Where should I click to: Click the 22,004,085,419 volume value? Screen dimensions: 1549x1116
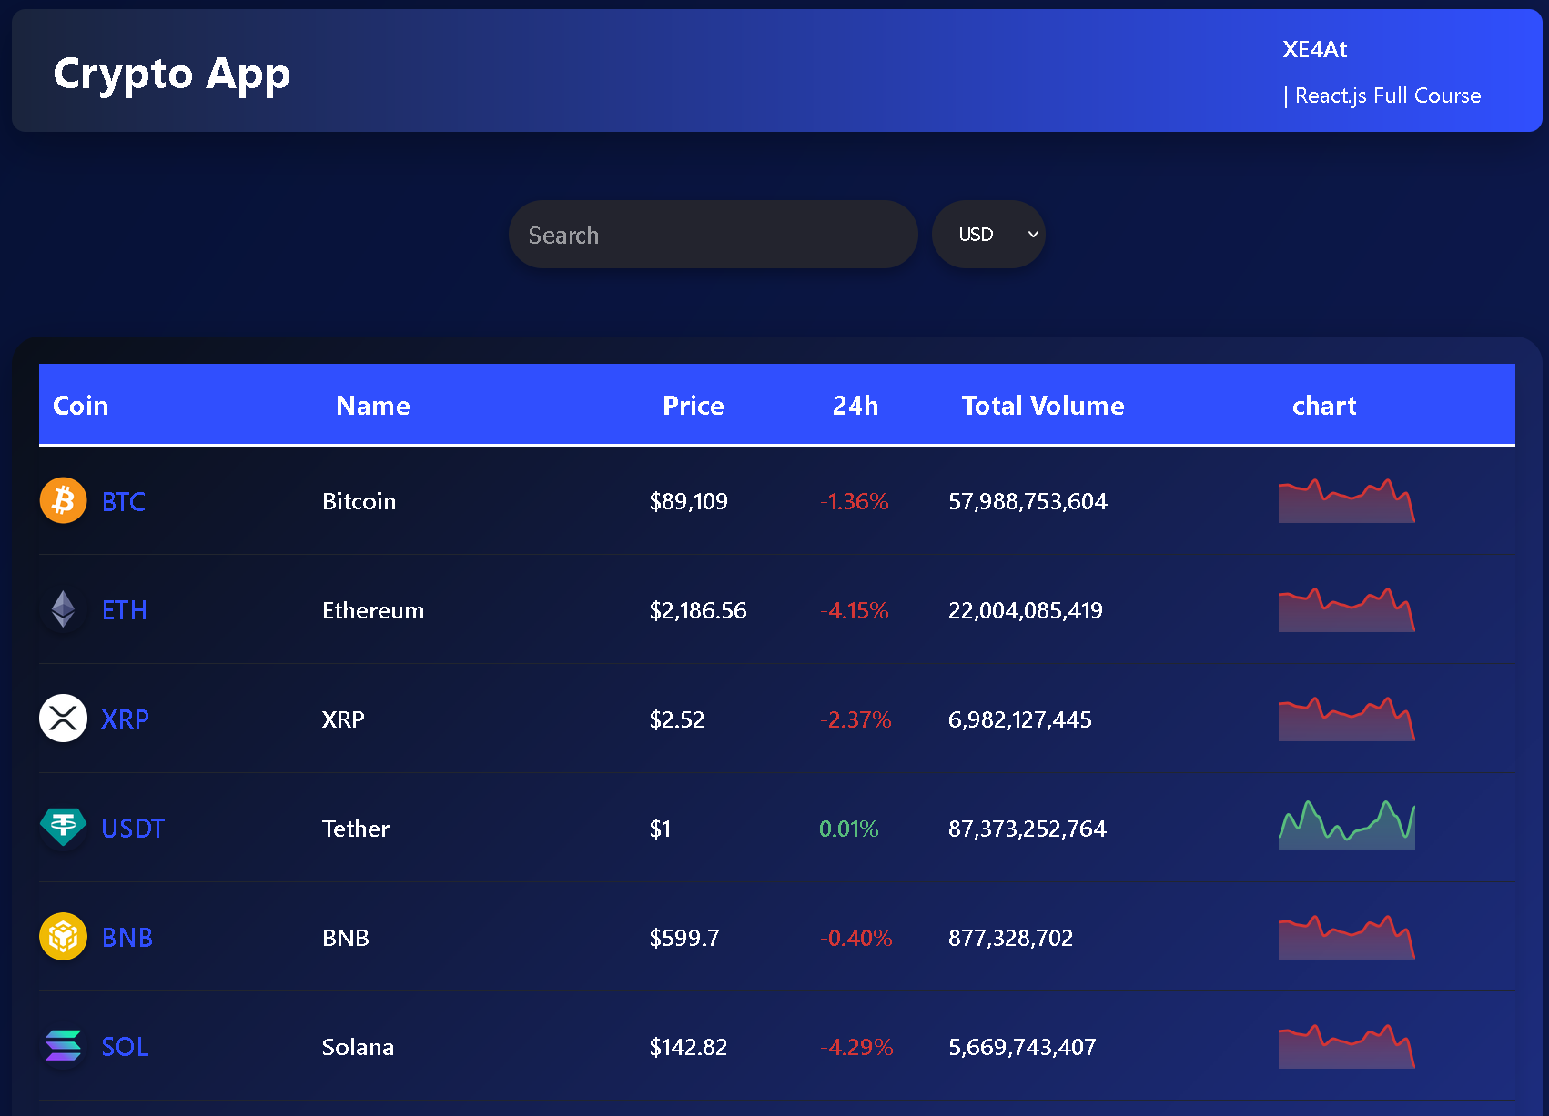point(1026,610)
